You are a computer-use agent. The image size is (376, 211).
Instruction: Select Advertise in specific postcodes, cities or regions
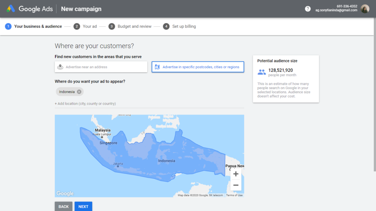click(200, 67)
